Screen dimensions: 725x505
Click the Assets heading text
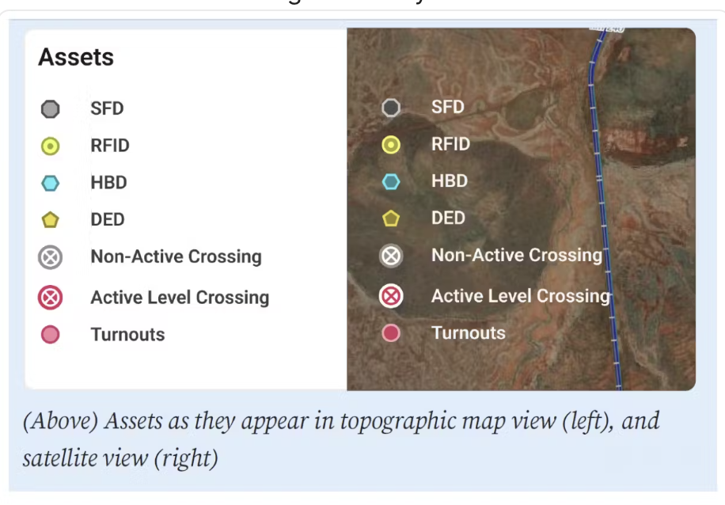click(x=76, y=58)
